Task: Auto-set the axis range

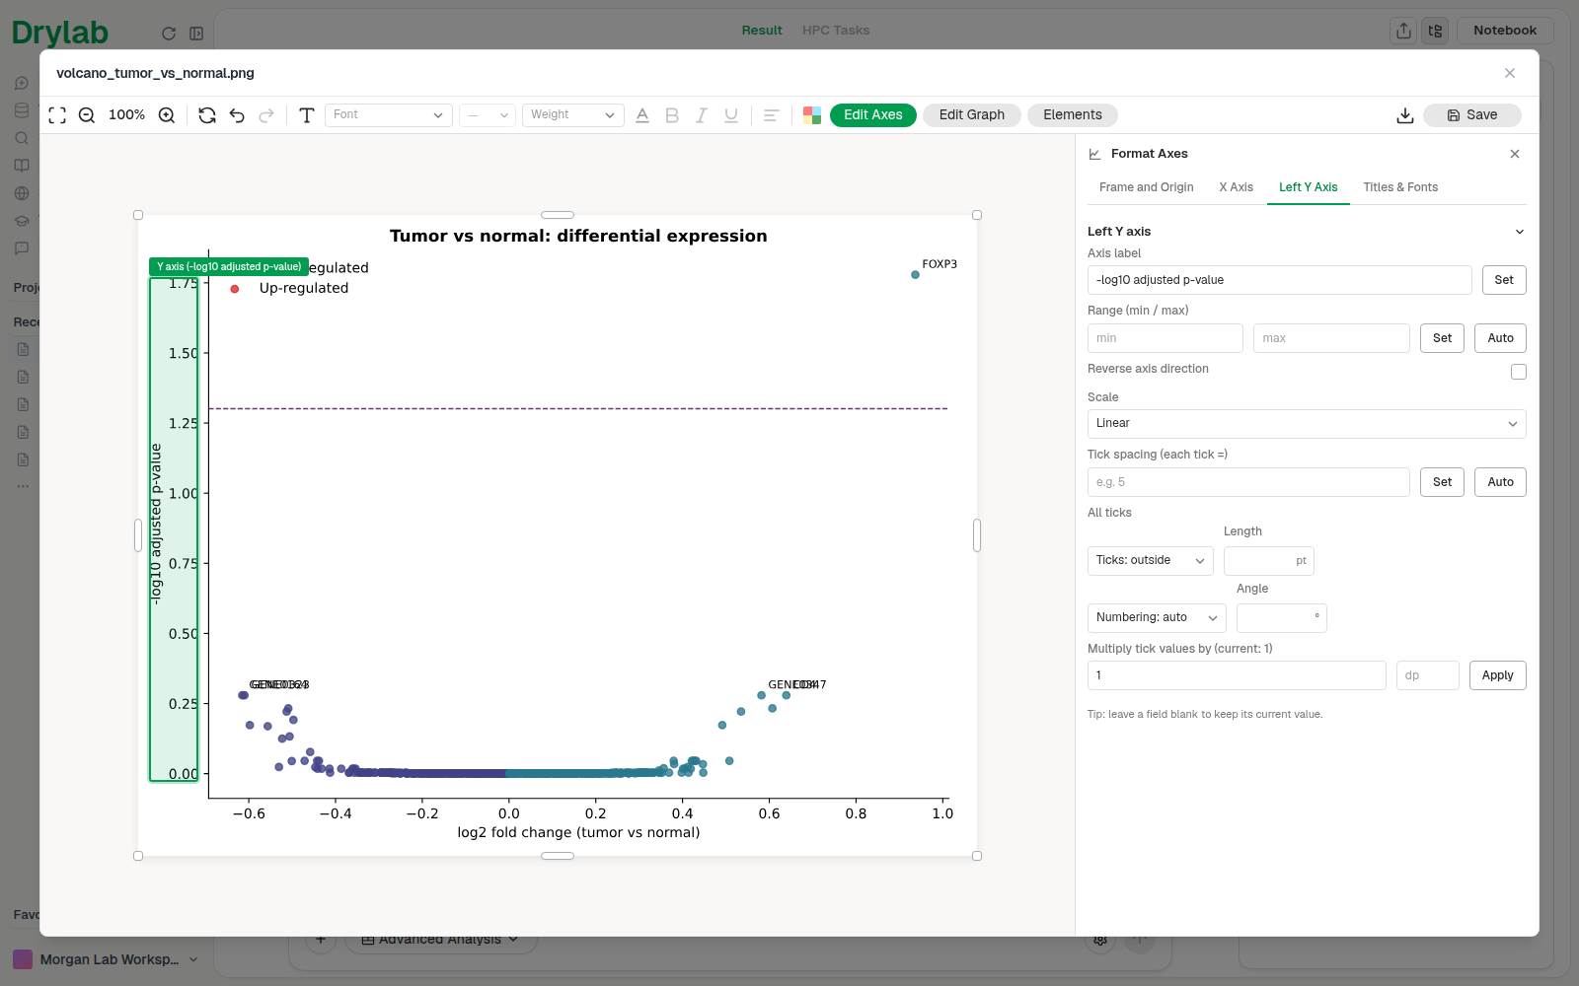Action: point(1500,338)
